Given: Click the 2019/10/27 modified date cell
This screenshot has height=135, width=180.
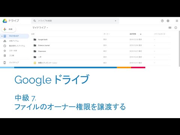Looking at the screenshot, I should point(136,51).
